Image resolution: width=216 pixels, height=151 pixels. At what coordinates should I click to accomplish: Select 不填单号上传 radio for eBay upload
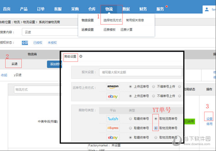[154, 96]
